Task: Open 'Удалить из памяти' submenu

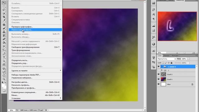Action: (x=35, y=71)
